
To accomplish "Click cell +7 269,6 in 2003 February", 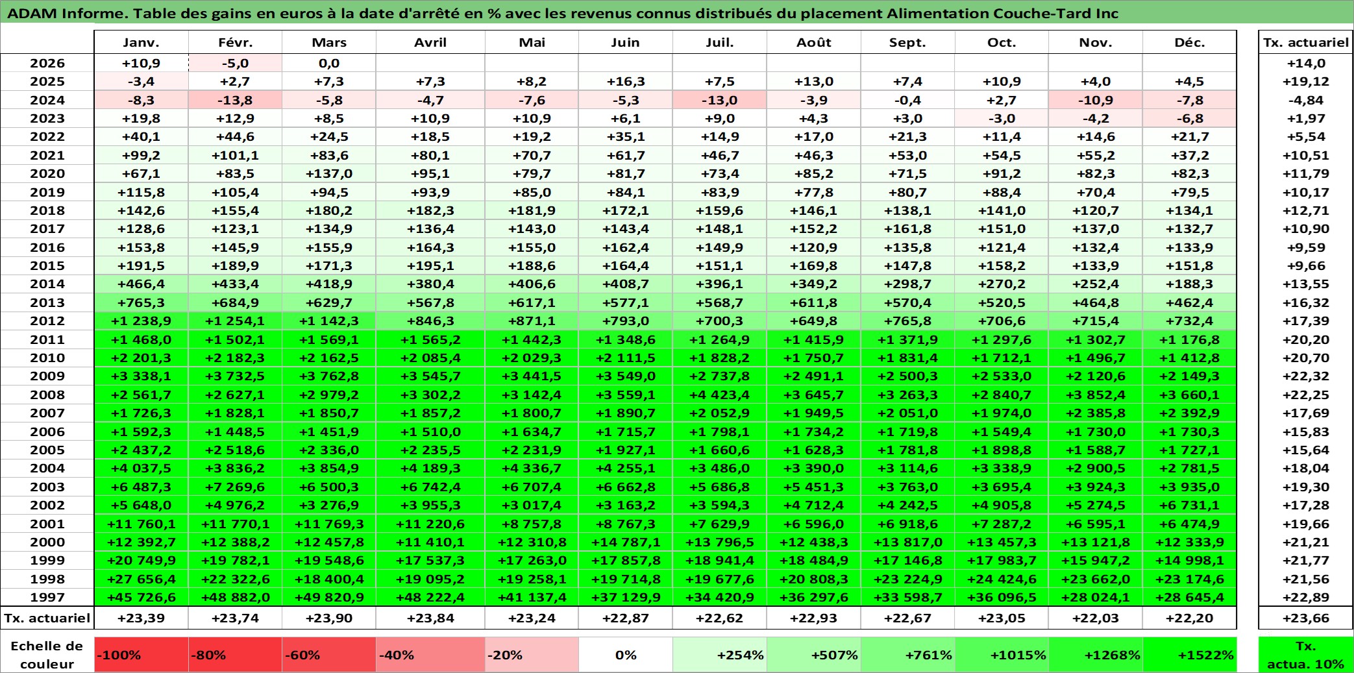I will (x=236, y=487).
